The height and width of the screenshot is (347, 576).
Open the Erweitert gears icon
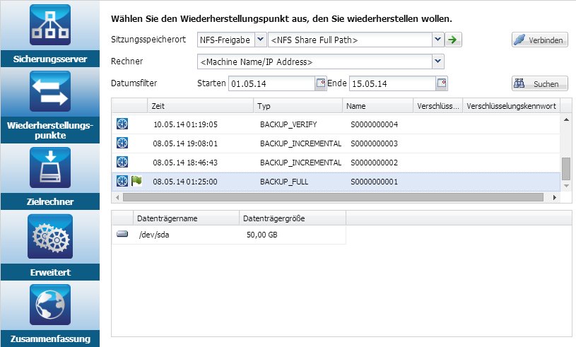(50, 237)
